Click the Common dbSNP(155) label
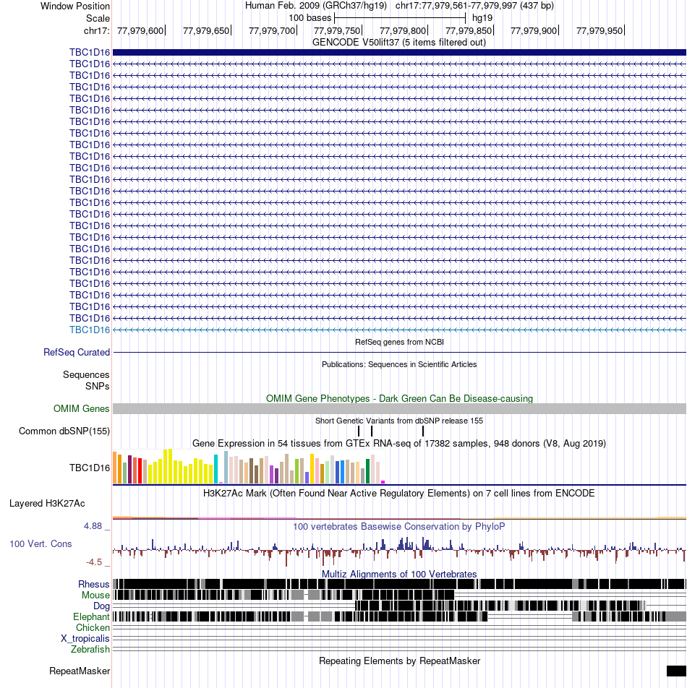This screenshot has width=687, height=688. pyautogui.click(x=64, y=431)
